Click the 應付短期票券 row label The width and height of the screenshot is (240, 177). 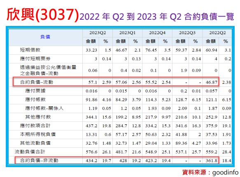tap(35, 59)
